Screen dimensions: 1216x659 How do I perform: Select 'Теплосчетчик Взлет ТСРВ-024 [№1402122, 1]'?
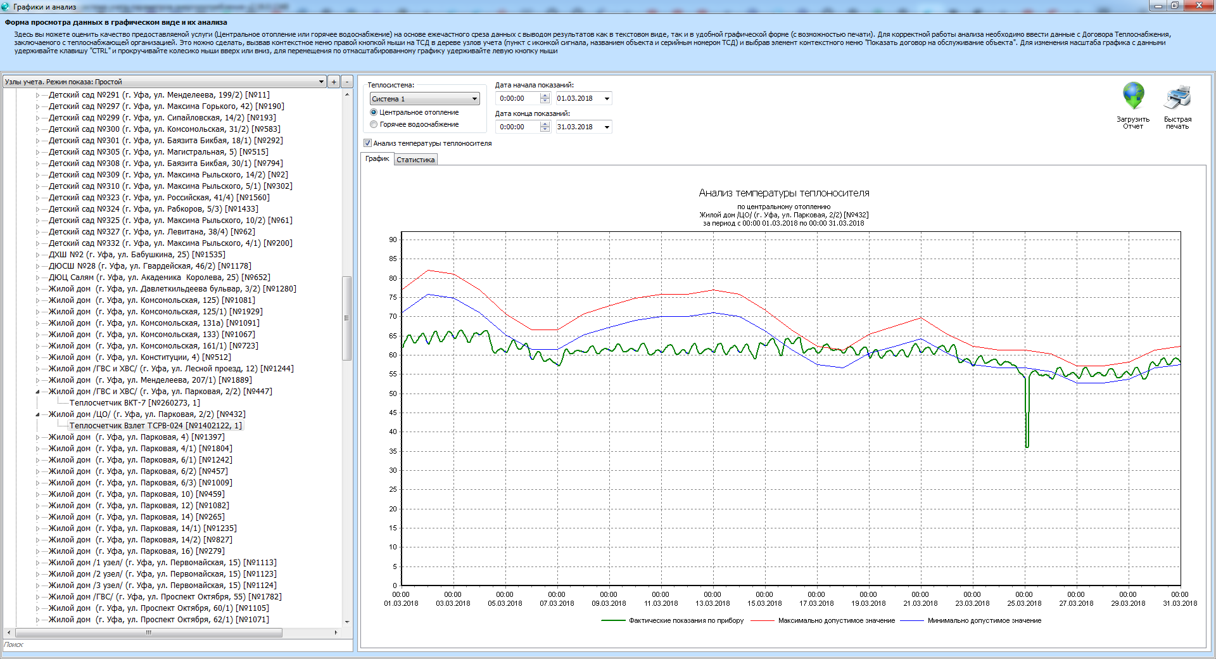[x=155, y=426]
